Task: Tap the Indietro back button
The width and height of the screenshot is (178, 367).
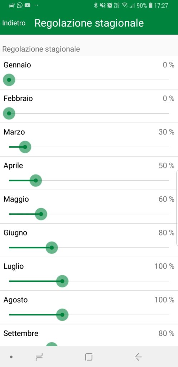Action: [14, 23]
